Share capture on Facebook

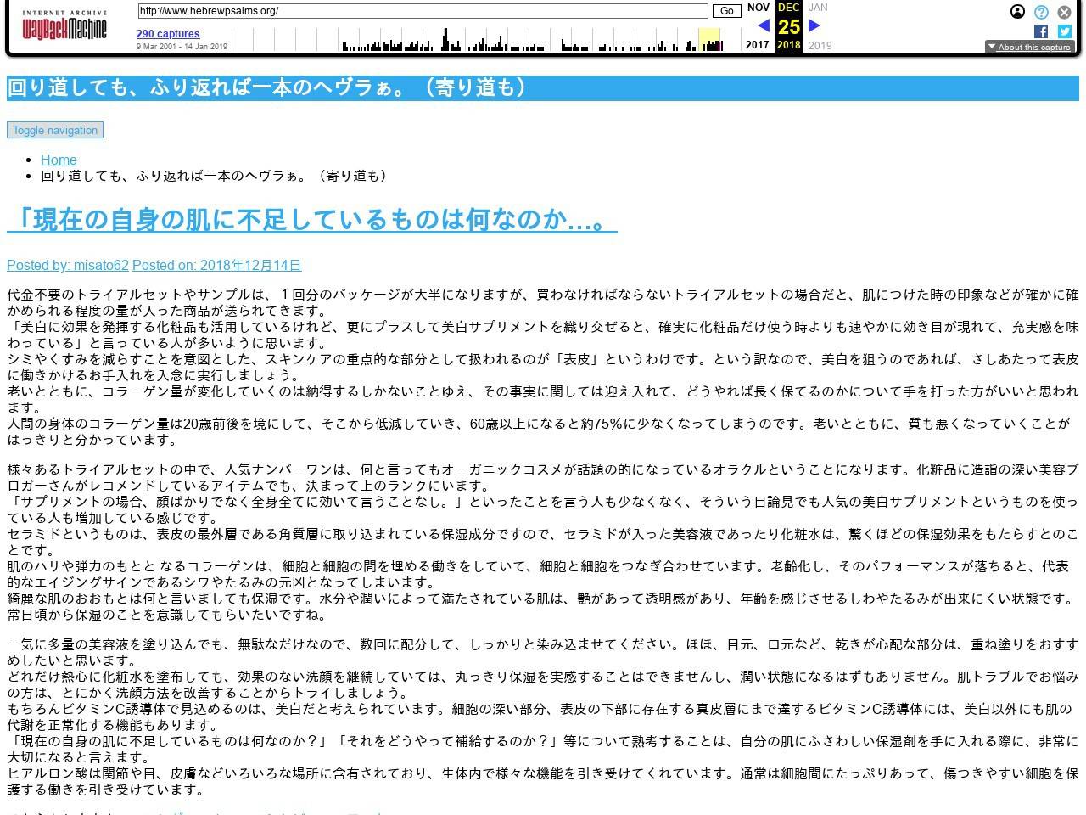click(1041, 31)
